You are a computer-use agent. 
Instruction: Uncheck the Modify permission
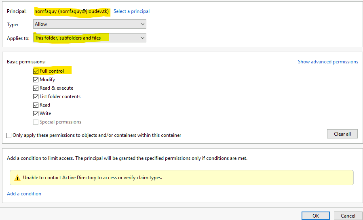[36, 80]
